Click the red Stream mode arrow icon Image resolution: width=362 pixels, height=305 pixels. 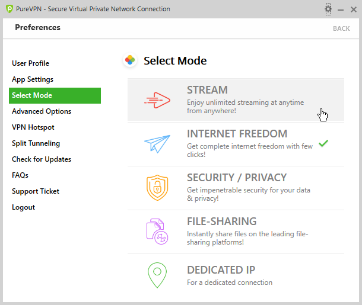click(x=157, y=100)
